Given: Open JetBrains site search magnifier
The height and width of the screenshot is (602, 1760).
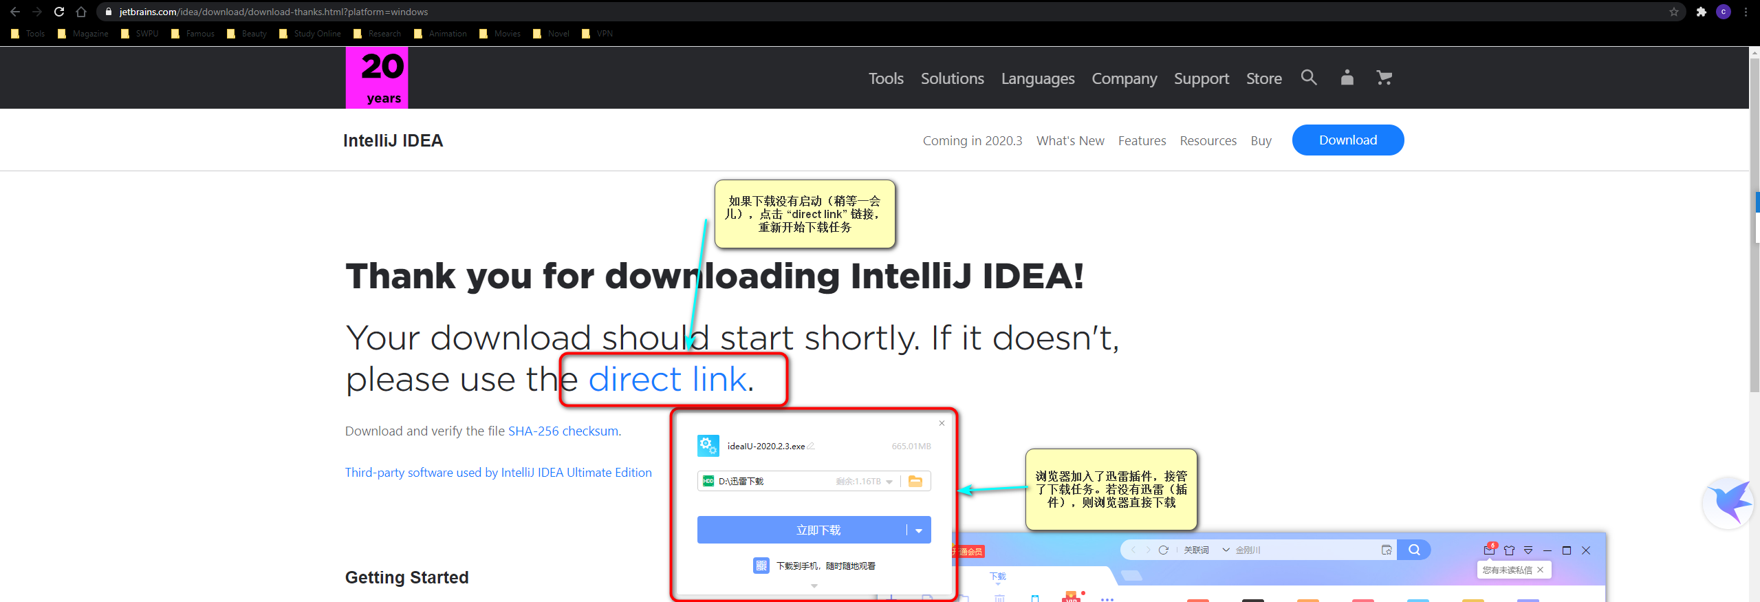Looking at the screenshot, I should (x=1309, y=78).
